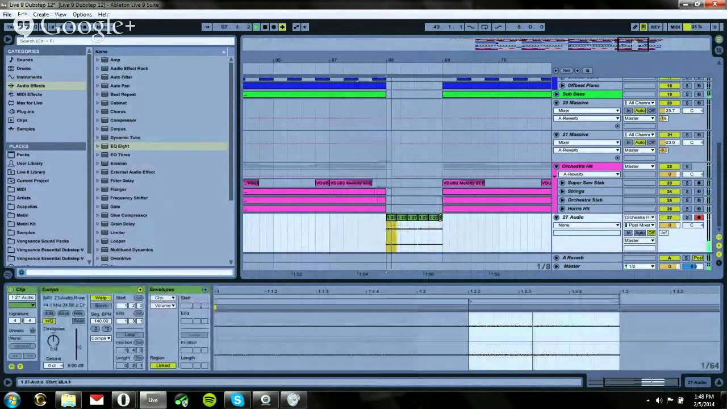727x409 pixels.
Task: Click the Skype icon in the taskbar
Action: (237, 400)
